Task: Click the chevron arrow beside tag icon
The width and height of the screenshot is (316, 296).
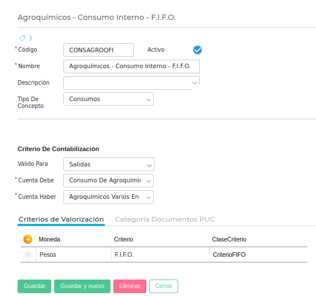Action: point(31,38)
